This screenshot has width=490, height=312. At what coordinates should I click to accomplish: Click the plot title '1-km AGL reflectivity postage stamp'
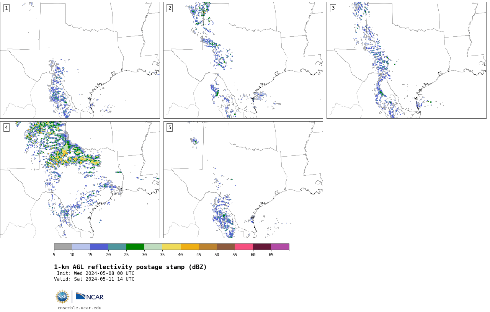click(x=130, y=267)
